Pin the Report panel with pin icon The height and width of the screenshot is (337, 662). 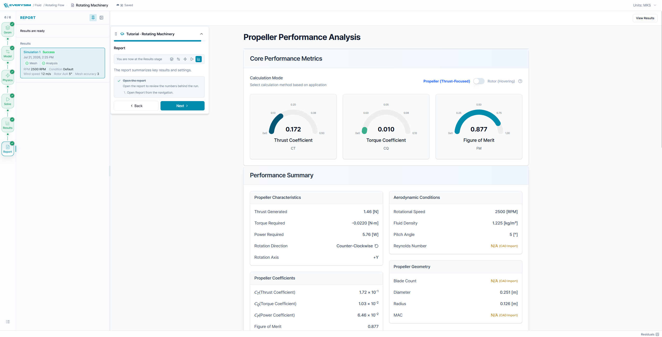(93, 18)
